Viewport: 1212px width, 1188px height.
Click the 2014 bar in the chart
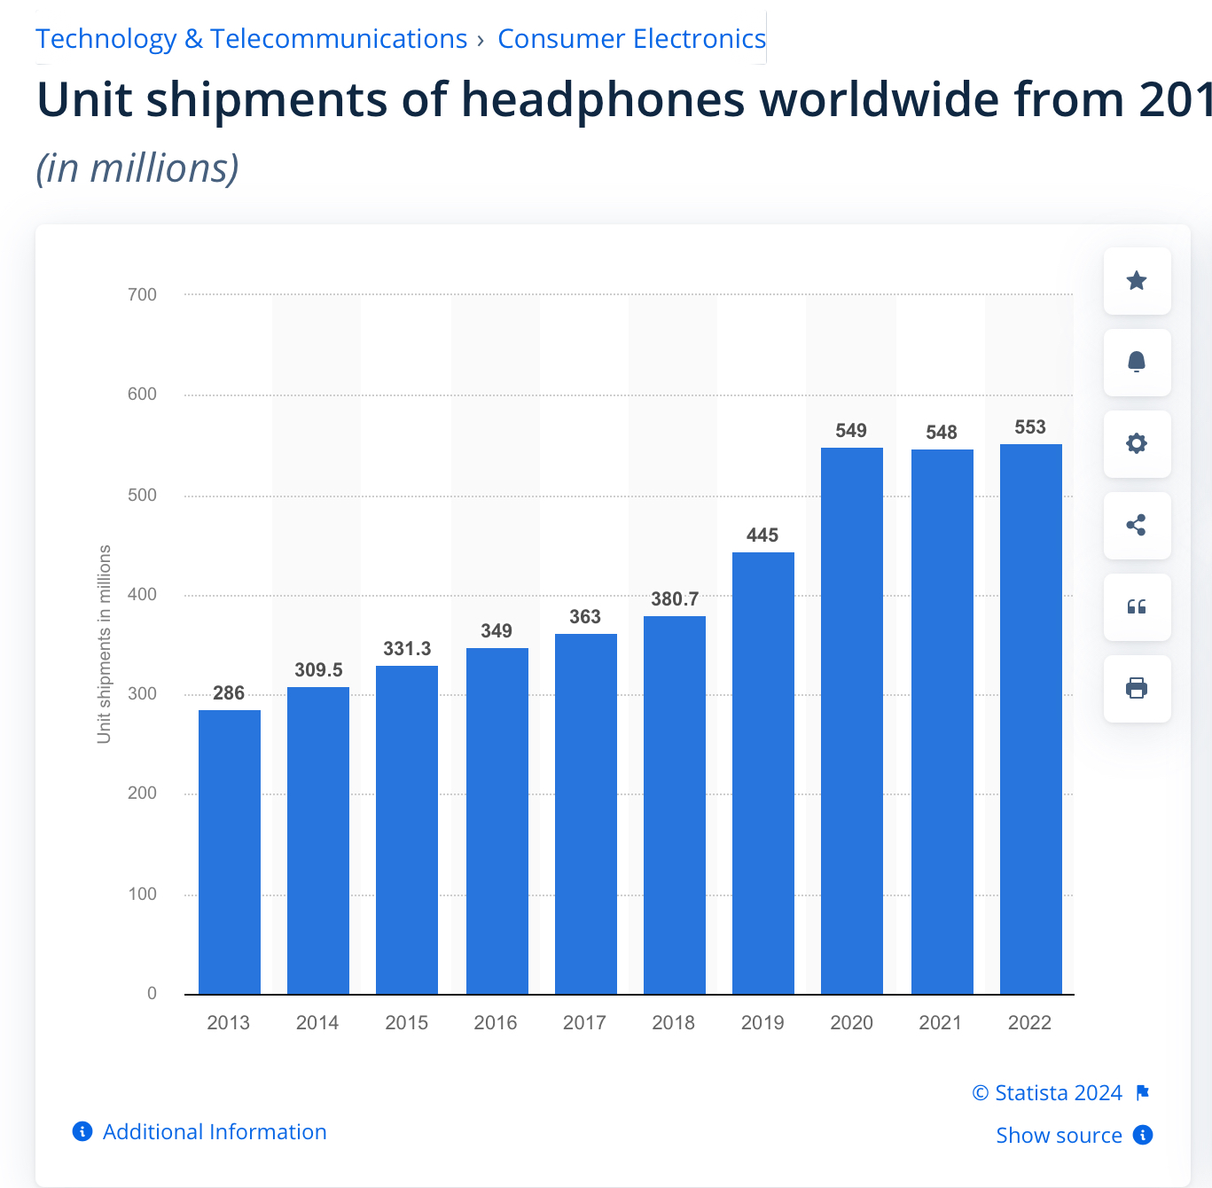coord(318,840)
